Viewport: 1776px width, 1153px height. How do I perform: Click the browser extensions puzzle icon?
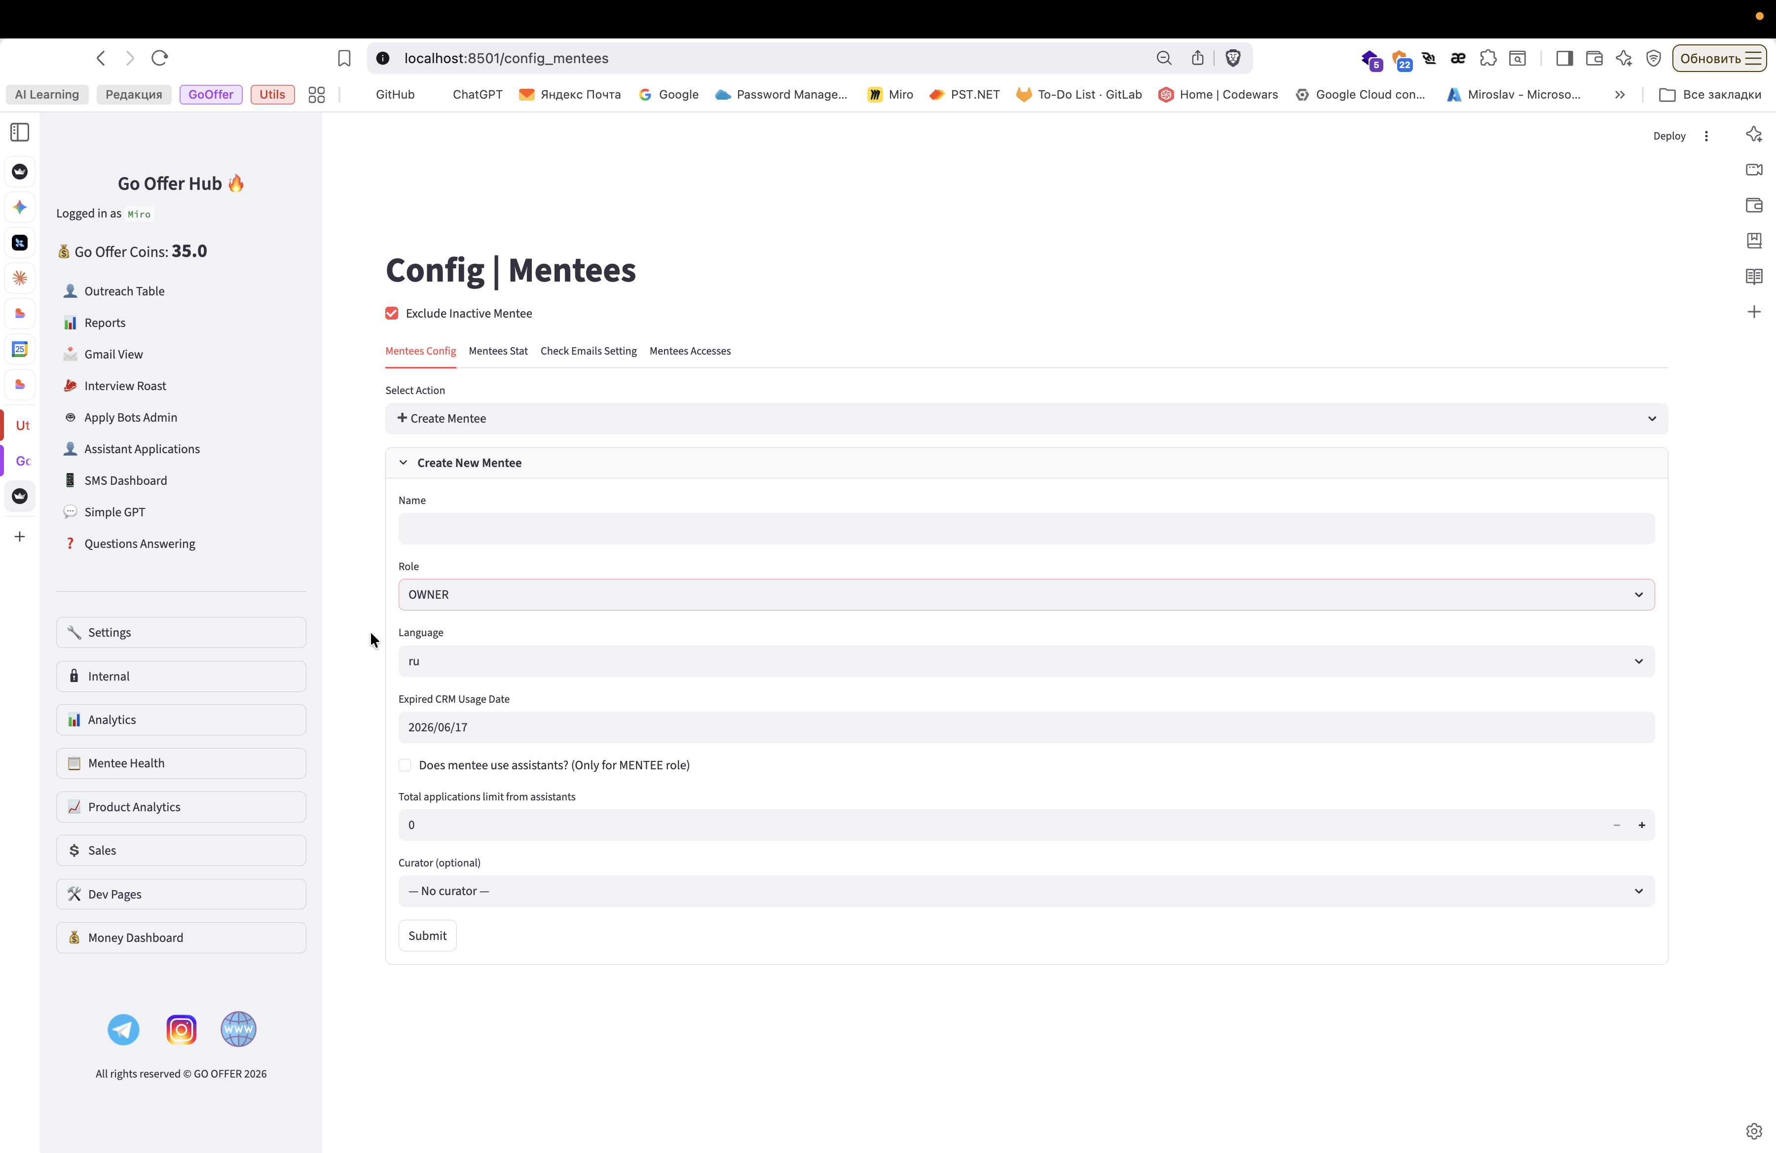click(x=1488, y=58)
